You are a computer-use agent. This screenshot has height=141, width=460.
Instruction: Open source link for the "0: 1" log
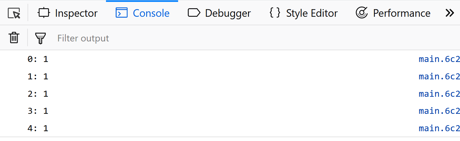point(439,59)
